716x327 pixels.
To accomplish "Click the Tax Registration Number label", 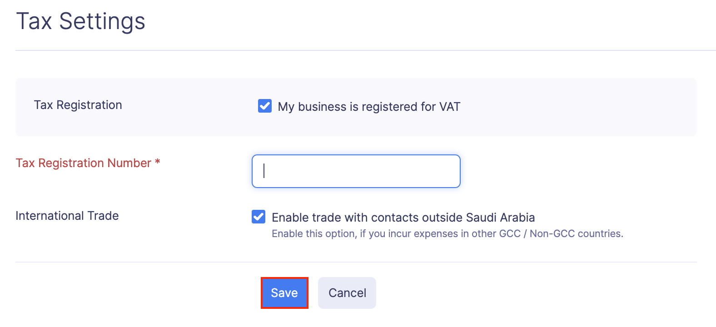I will pos(88,163).
